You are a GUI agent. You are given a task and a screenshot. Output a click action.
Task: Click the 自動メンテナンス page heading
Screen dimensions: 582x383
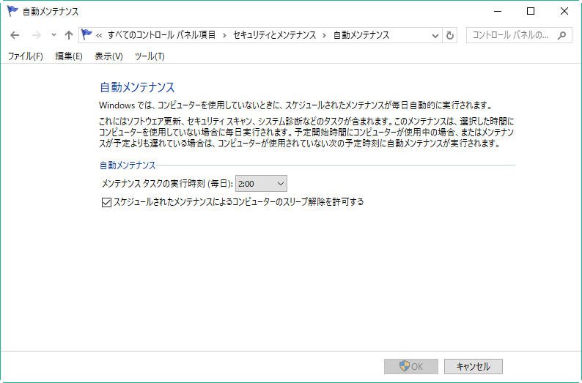[x=137, y=87]
